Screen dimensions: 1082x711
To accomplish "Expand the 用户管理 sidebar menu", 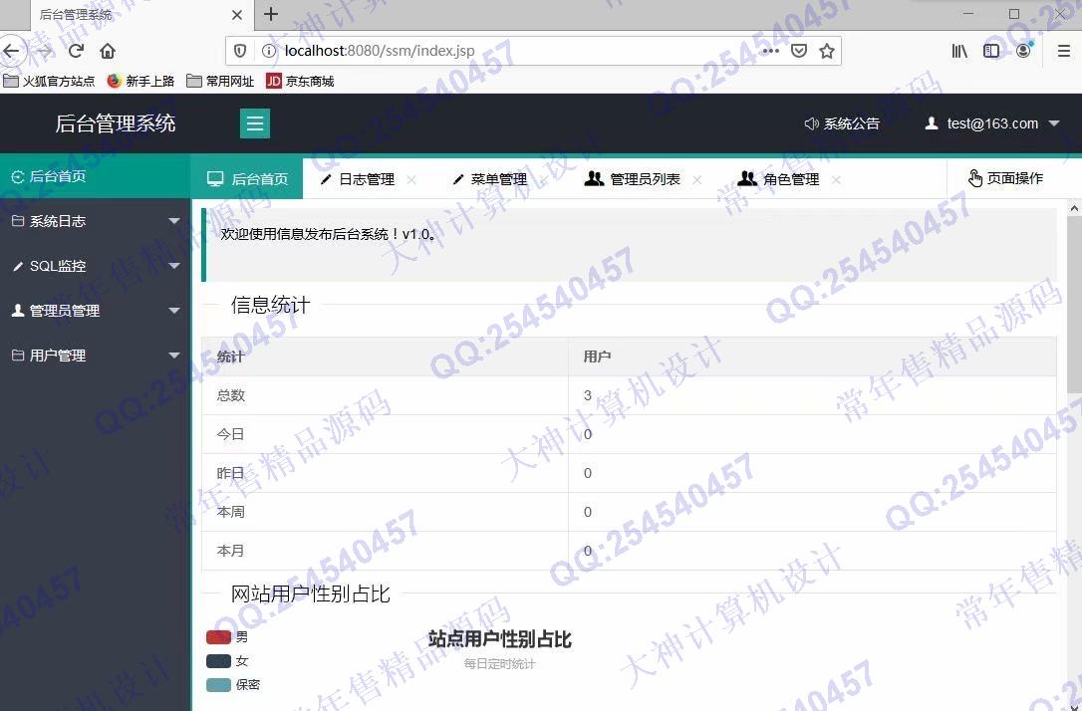I will pyautogui.click(x=95, y=355).
